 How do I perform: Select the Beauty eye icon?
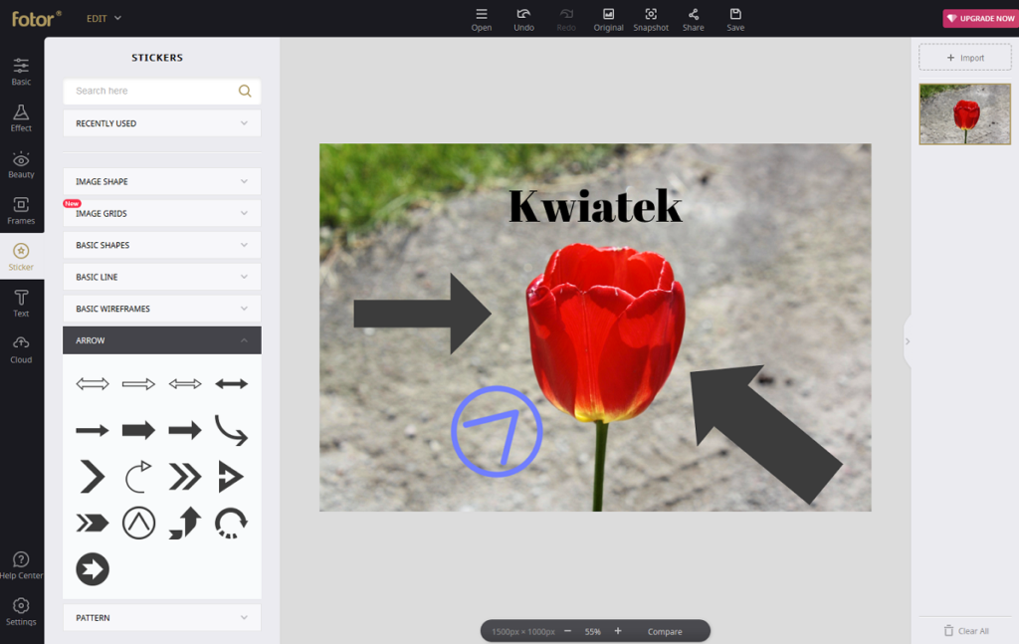[x=21, y=158]
